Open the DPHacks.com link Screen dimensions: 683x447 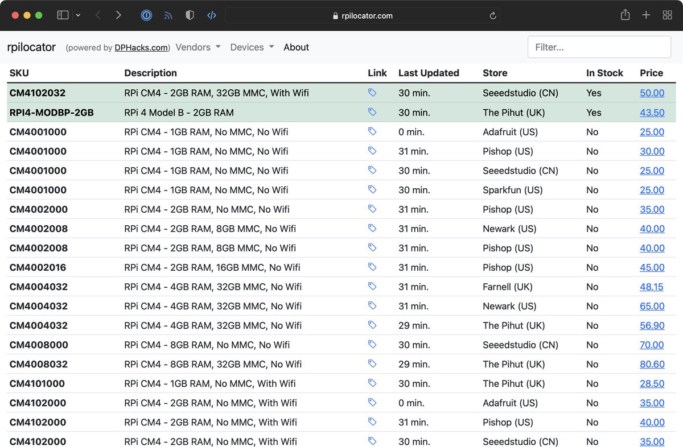click(x=142, y=48)
